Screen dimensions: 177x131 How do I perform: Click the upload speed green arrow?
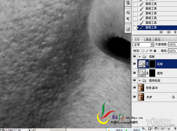coord(127,130)
